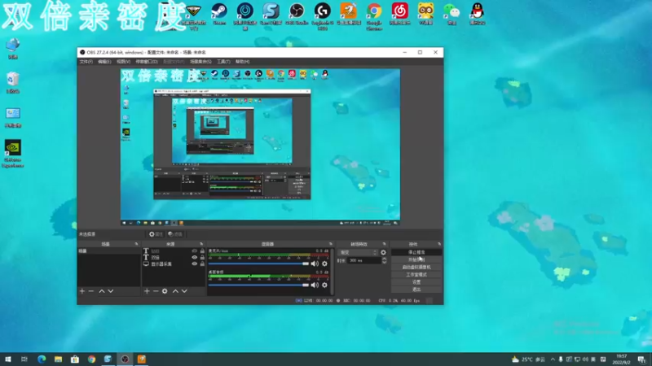Toggle Studio Mode in Controls panel
Screen dimensions: 652x366
point(416,275)
